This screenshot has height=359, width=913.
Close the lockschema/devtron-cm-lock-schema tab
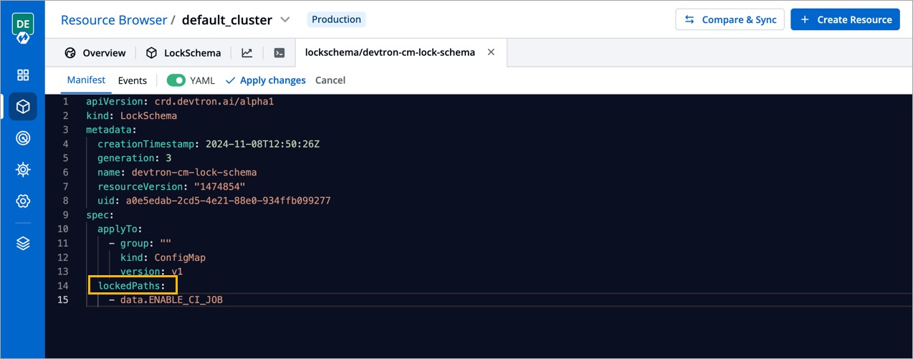(491, 52)
